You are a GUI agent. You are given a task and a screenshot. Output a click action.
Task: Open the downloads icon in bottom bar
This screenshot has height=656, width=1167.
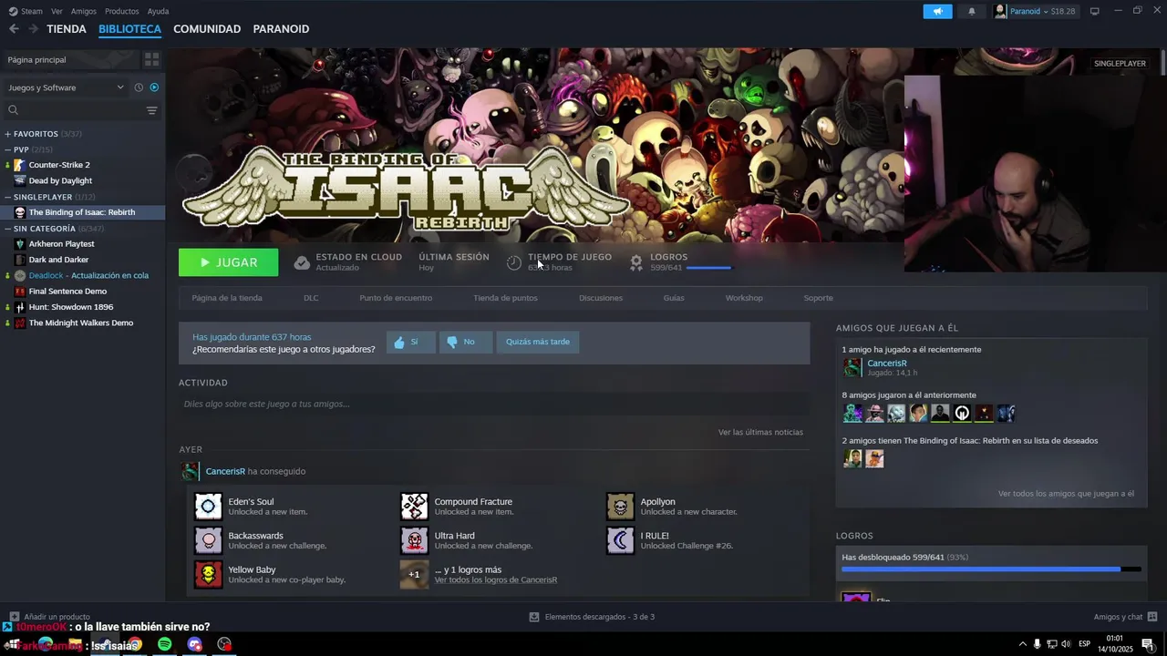(x=534, y=617)
